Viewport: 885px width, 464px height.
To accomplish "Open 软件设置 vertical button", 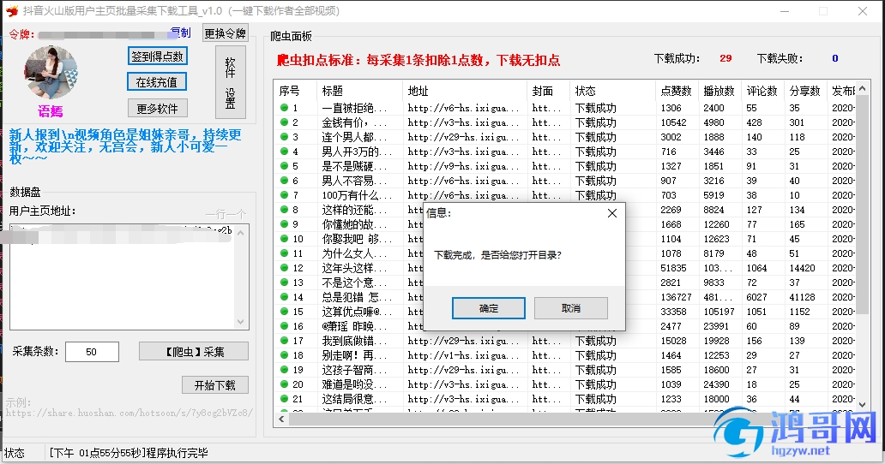I will 231,82.
